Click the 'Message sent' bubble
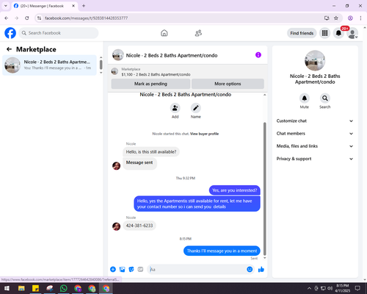Viewport: 367px width, 294px height. pyautogui.click(x=139, y=163)
